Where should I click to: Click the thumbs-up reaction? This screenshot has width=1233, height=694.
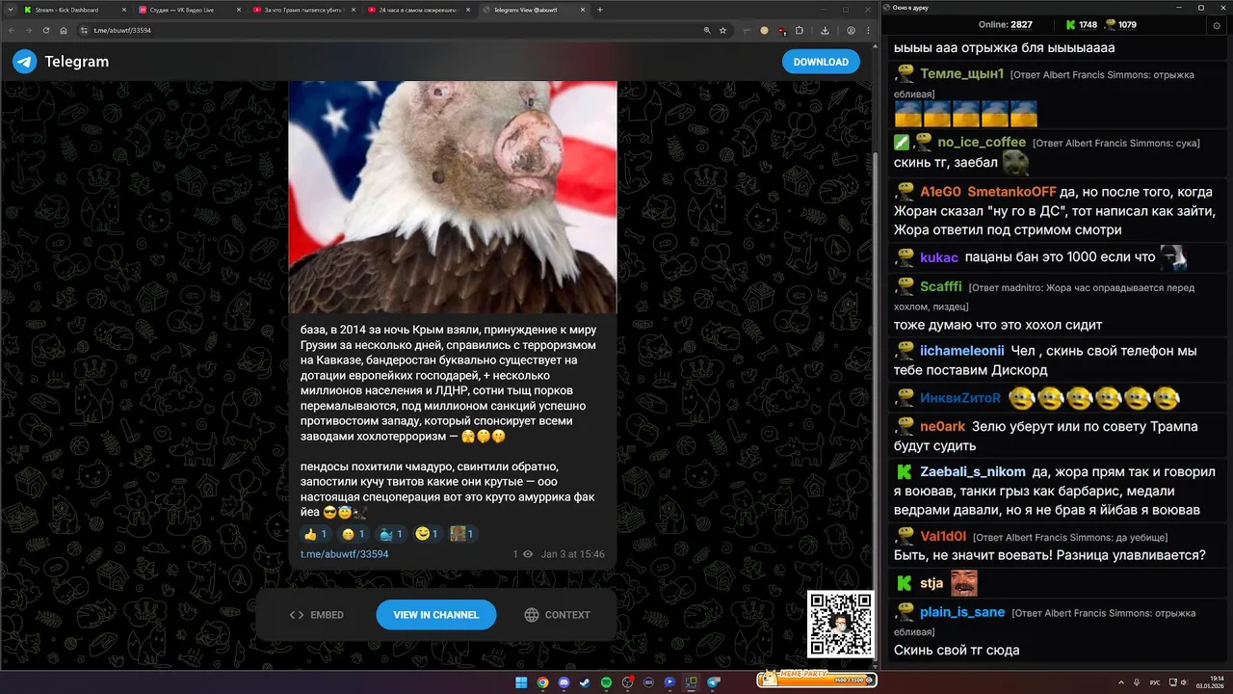(316, 534)
